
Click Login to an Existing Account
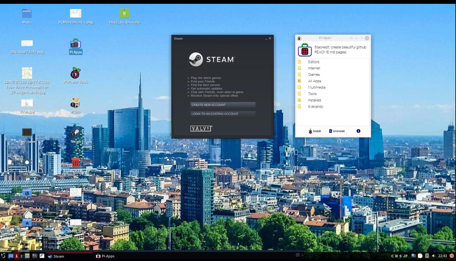coord(223,114)
